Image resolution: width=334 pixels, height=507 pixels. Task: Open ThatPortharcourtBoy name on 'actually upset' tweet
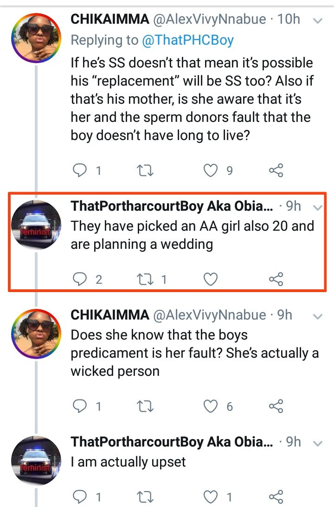coord(172,441)
